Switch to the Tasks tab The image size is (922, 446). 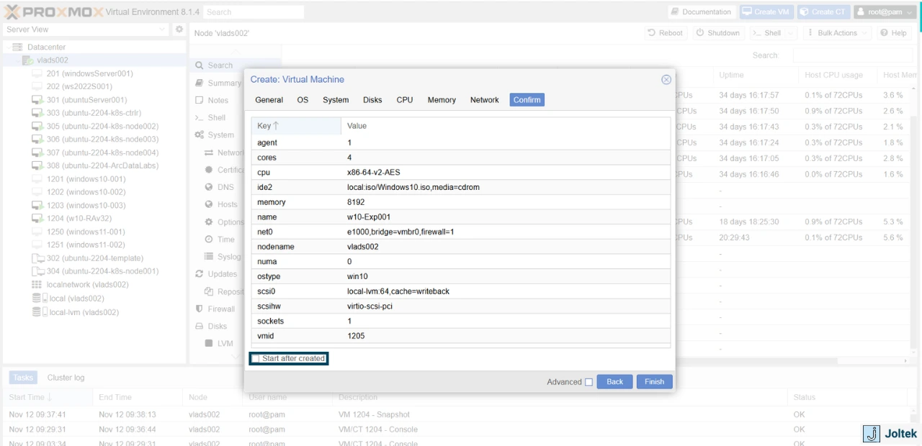(23, 378)
